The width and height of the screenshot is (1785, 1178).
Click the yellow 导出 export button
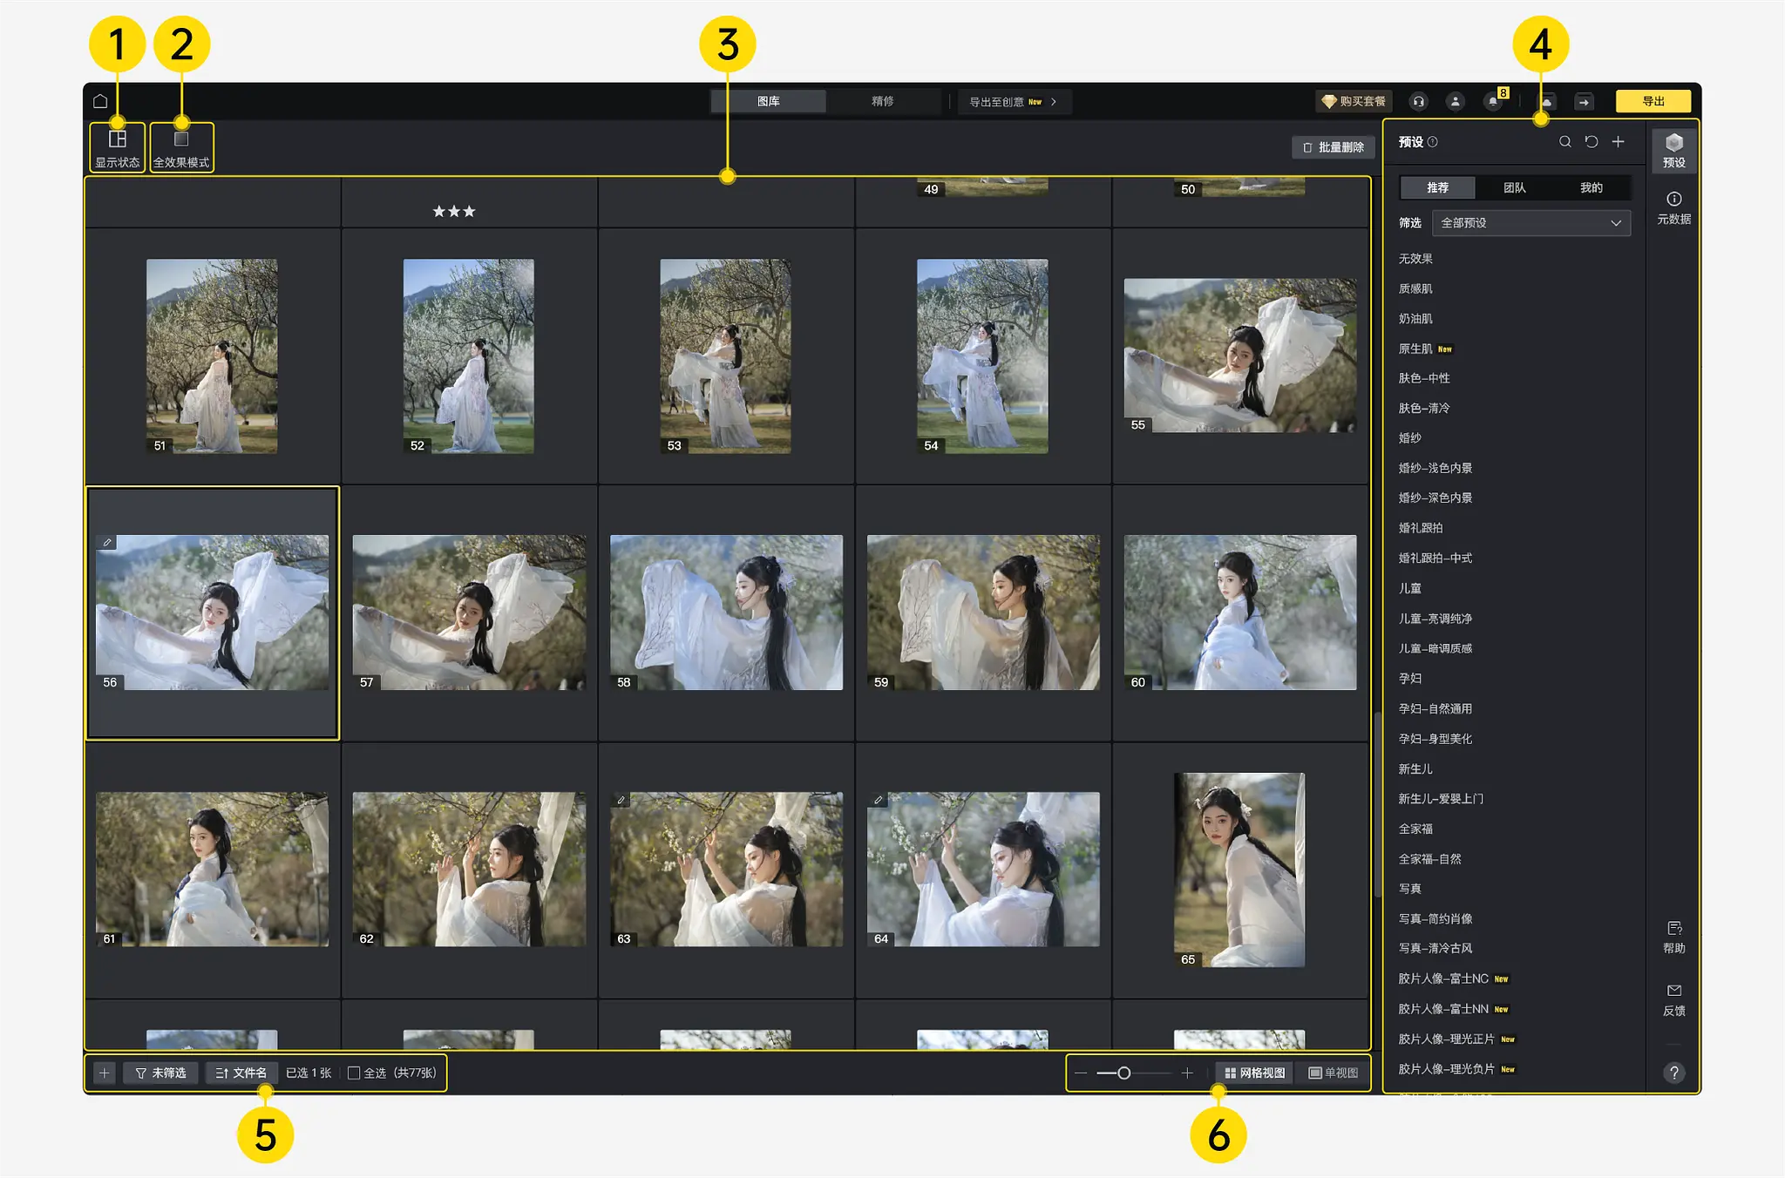[x=1653, y=102]
